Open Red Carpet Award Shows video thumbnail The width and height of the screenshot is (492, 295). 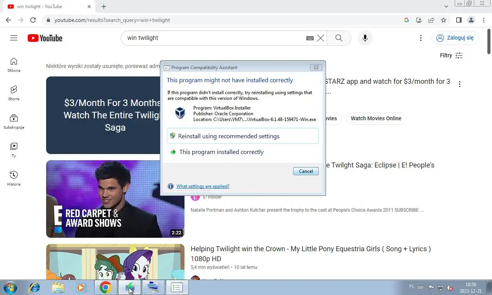click(115, 199)
